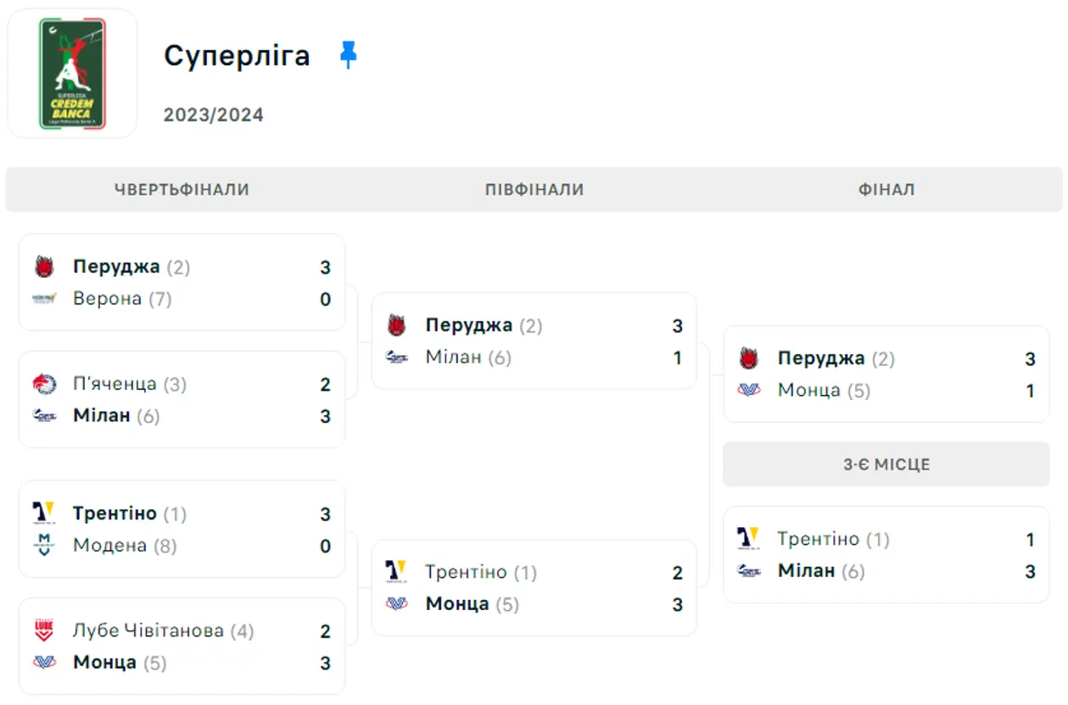The width and height of the screenshot is (1068, 705).
Task: Click Монца team logo in the final
Action: click(x=749, y=391)
